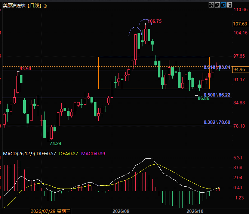
Task: Toggle the blue play-forward axis icon
Action: point(223,5)
